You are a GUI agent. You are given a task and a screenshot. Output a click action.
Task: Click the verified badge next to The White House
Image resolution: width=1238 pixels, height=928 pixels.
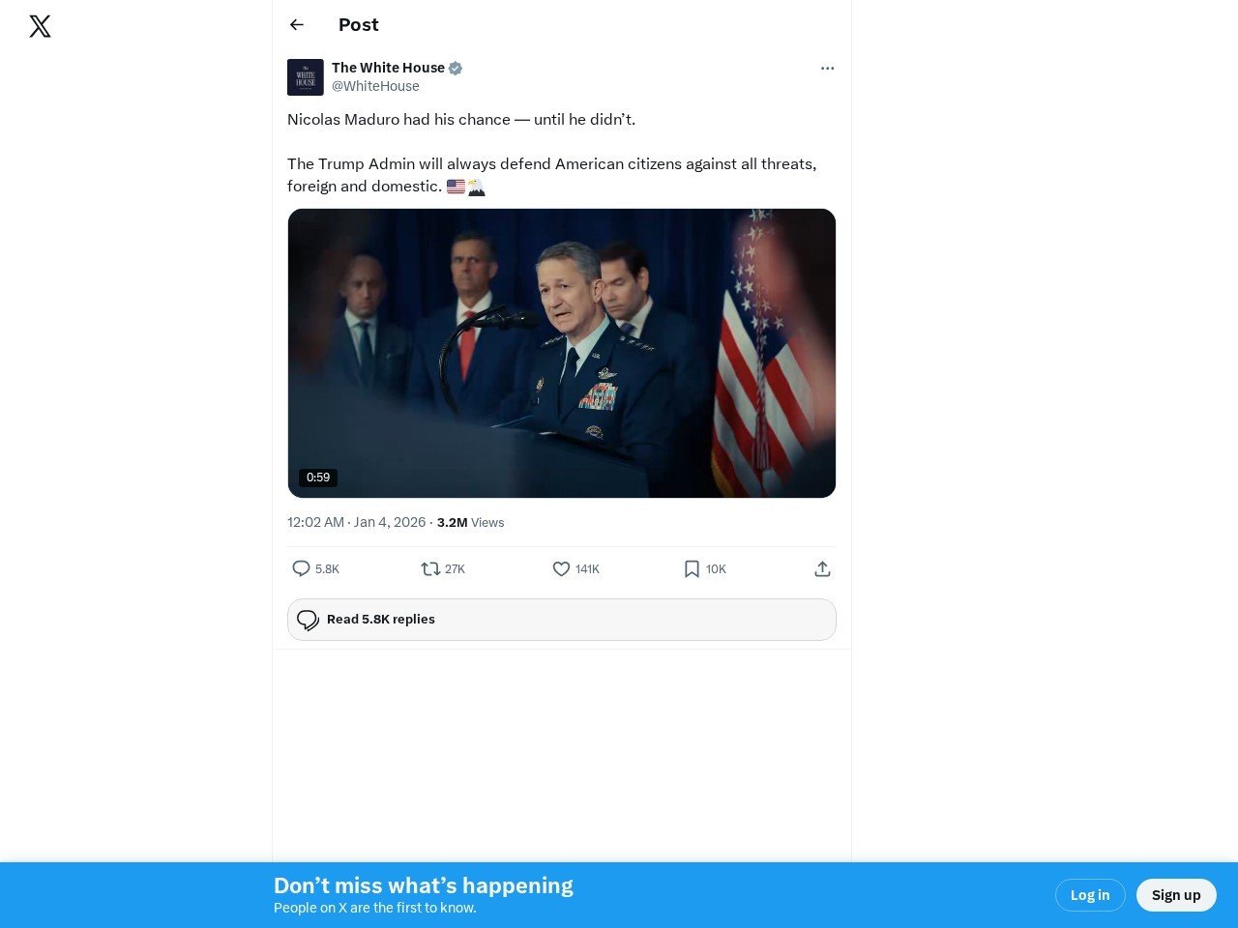(456, 68)
